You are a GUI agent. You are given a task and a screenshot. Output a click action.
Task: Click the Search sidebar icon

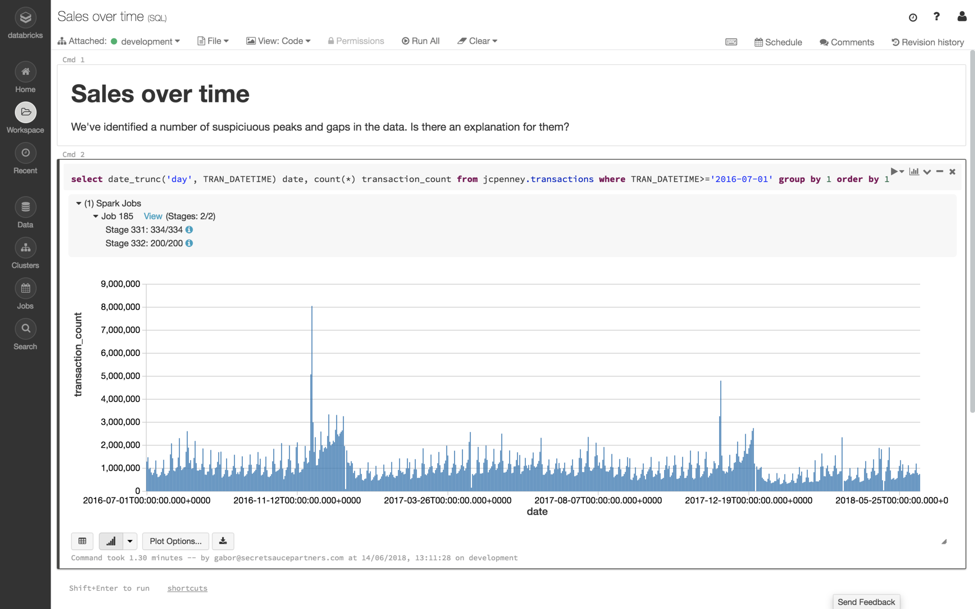pos(25,329)
